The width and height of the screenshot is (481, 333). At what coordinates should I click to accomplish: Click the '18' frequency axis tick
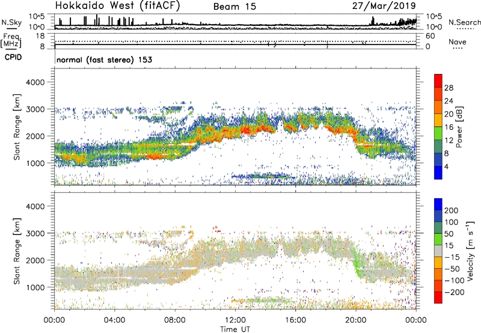click(40, 36)
